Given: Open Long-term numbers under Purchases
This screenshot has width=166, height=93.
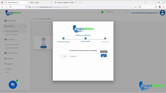Looking at the screenshot, I should coord(12,48).
